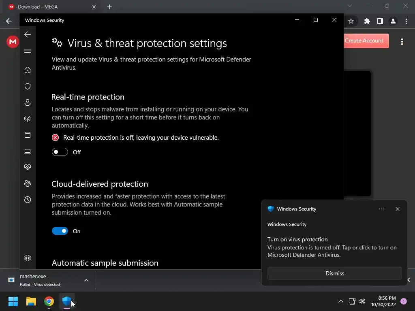Maximize the Windows Security window
Viewport: 415px width, 311px height.
[x=315, y=20]
